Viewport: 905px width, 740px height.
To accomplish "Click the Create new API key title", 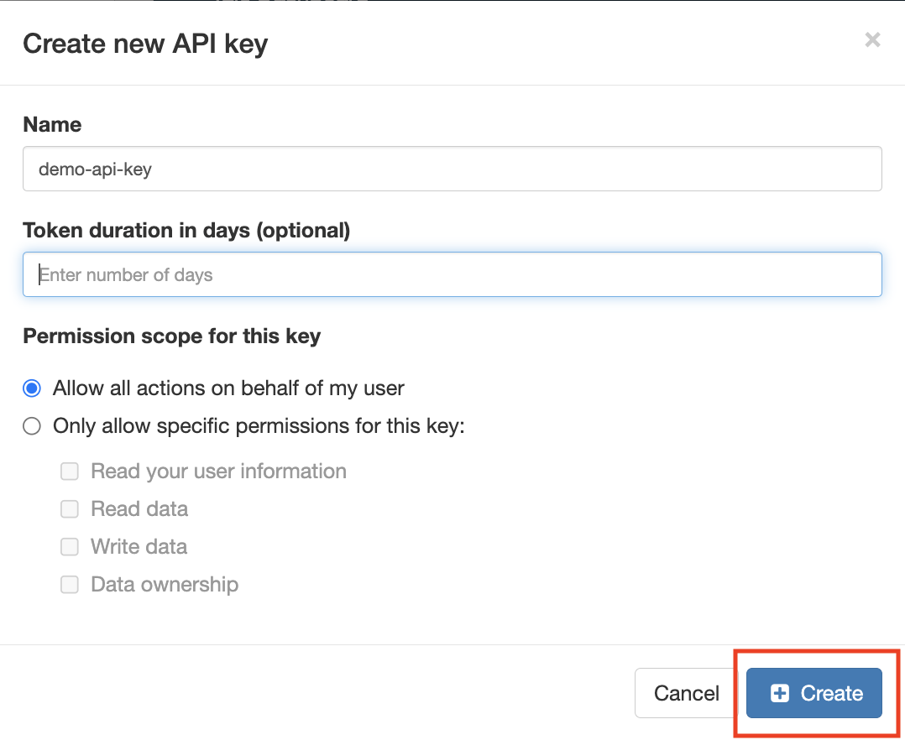I will pyautogui.click(x=145, y=44).
